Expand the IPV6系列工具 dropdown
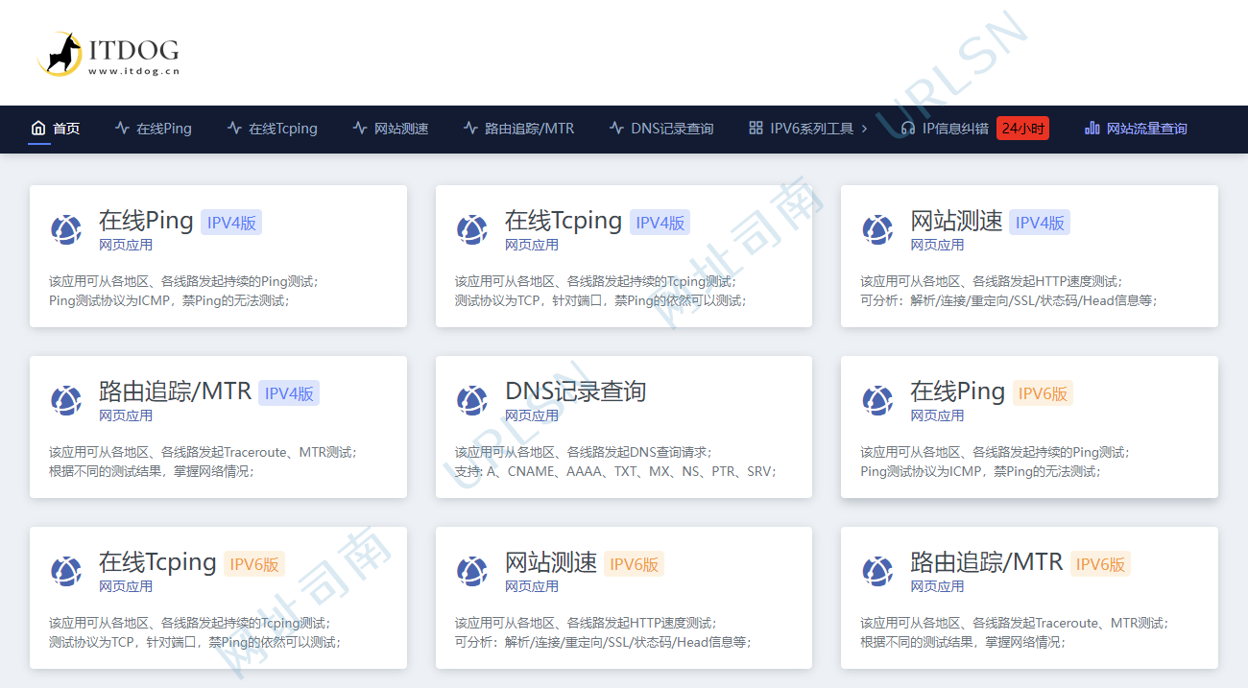Image resolution: width=1248 pixels, height=688 pixels. [x=809, y=128]
